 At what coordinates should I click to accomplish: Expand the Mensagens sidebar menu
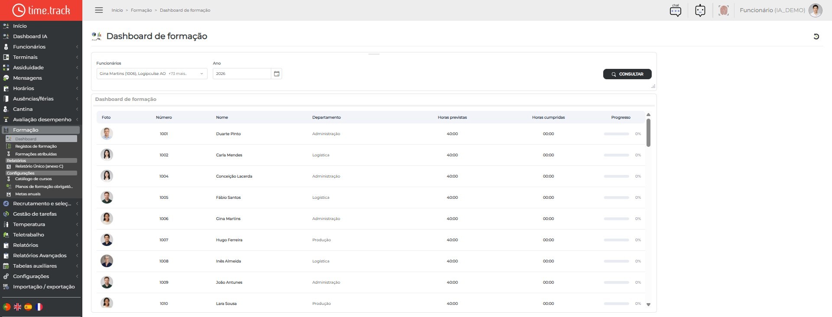pyautogui.click(x=41, y=78)
